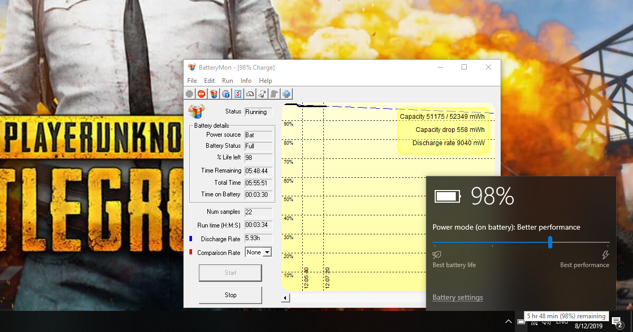Click the Discharge Rate value 5.93h
The width and height of the screenshot is (633, 332).
[258, 239]
